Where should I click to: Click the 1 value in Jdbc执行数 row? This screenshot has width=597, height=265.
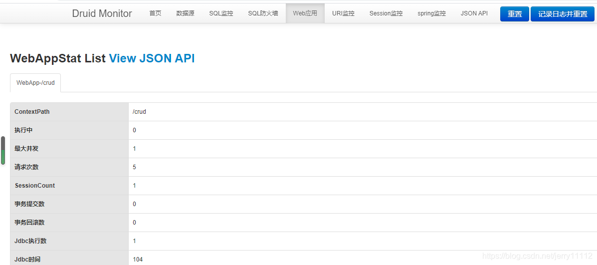tap(134, 241)
